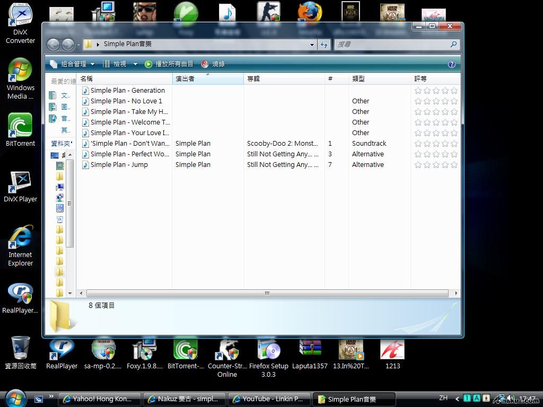Sort by 演出者 column header

coord(208,78)
